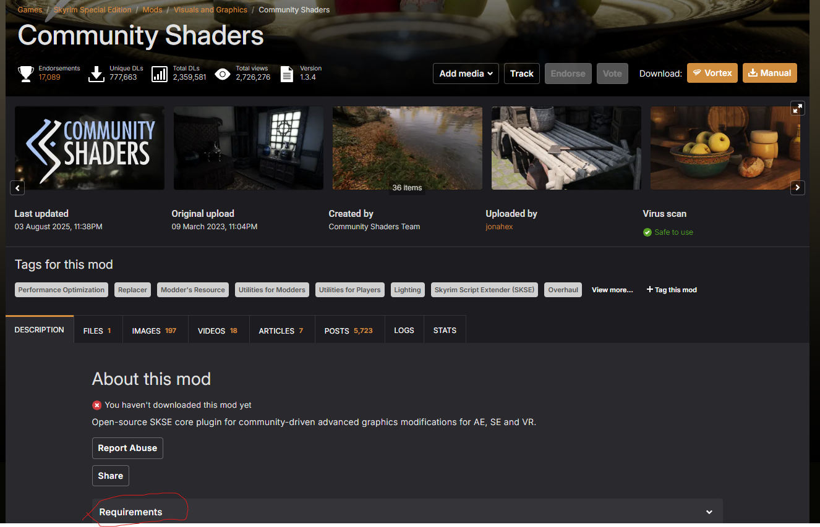Click the green Safe to use checkmark
This screenshot has height=527, width=820.
(647, 232)
